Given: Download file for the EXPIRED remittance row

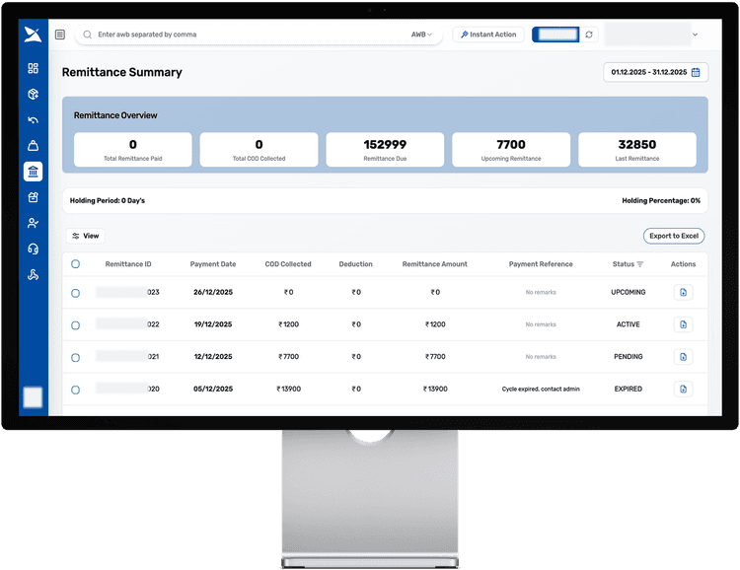Looking at the screenshot, I should tap(683, 390).
